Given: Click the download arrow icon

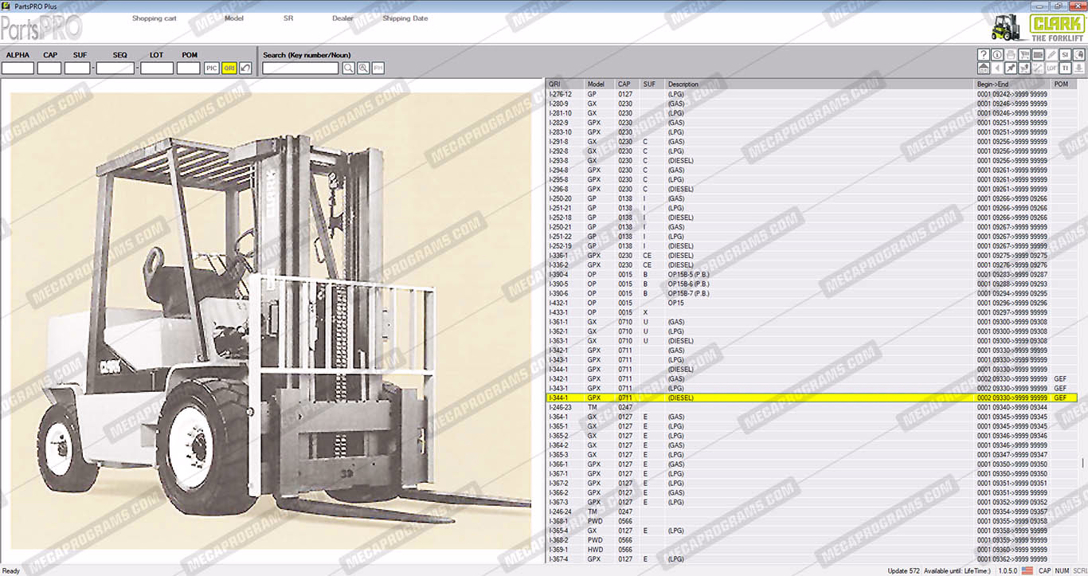Looking at the screenshot, I should click(1078, 69).
